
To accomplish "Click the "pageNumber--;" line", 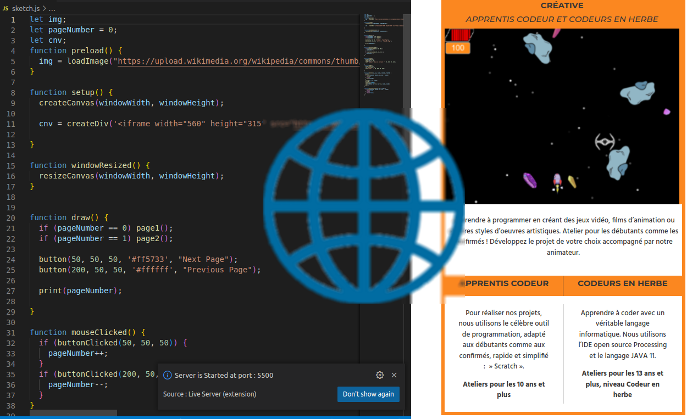I will [x=78, y=384].
